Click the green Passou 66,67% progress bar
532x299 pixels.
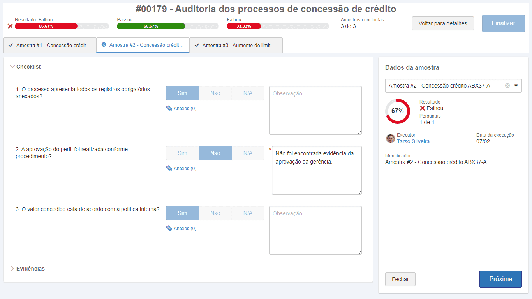pyautogui.click(x=168, y=26)
